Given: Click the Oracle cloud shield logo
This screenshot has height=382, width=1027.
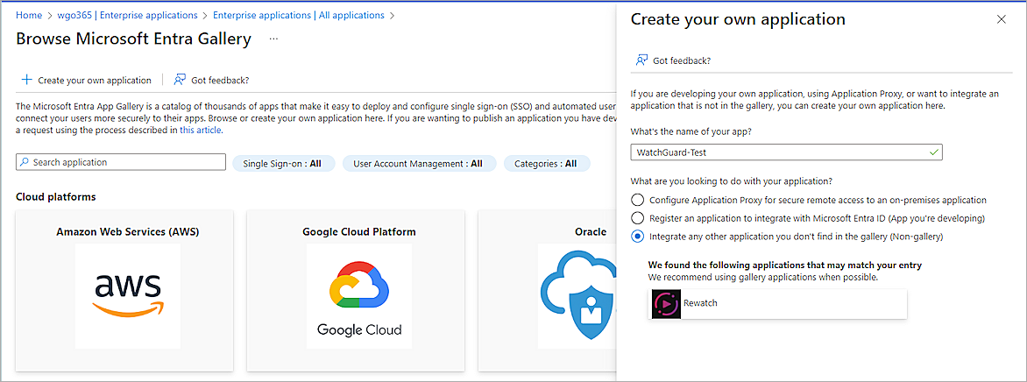Looking at the screenshot, I should [x=577, y=295].
